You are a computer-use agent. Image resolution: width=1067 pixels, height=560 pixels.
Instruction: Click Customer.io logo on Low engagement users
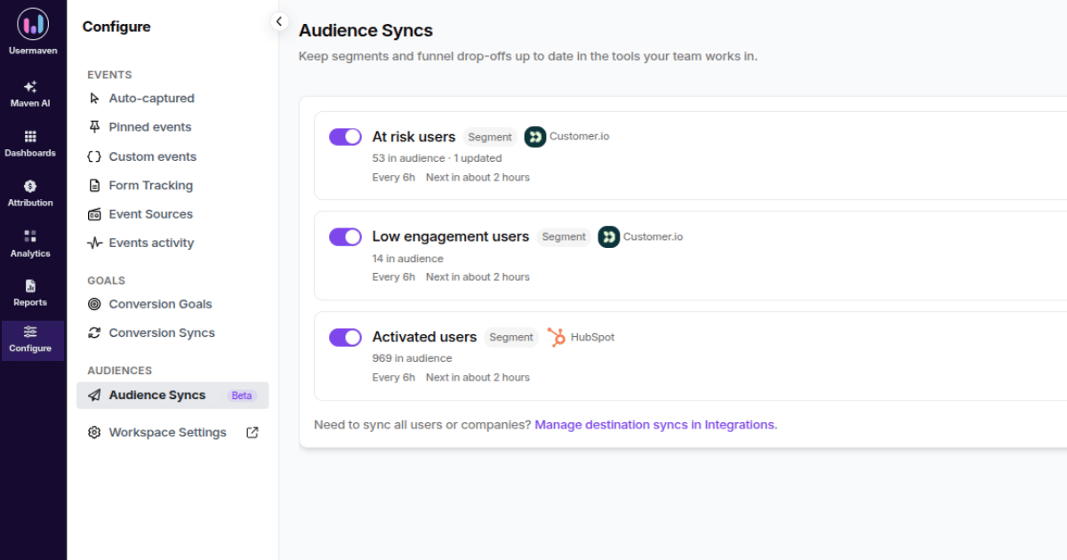click(609, 236)
